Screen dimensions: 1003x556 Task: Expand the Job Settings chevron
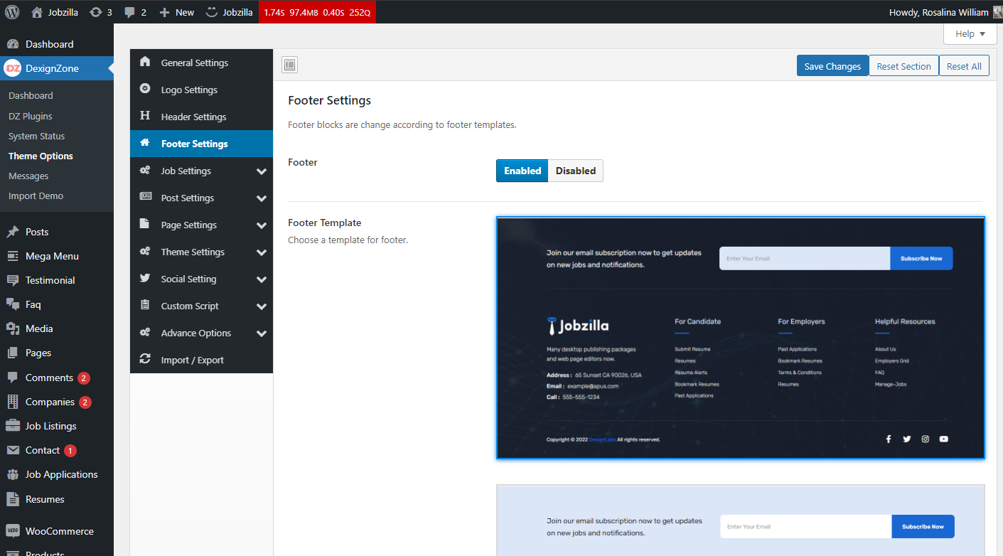point(262,171)
